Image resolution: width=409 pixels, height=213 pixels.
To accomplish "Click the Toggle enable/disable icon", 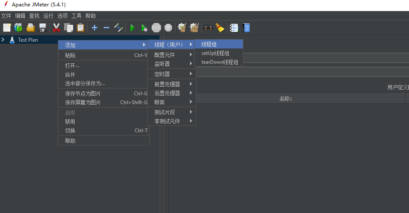I will click(118, 28).
